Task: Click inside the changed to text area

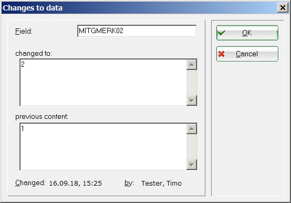Action: point(103,83)
